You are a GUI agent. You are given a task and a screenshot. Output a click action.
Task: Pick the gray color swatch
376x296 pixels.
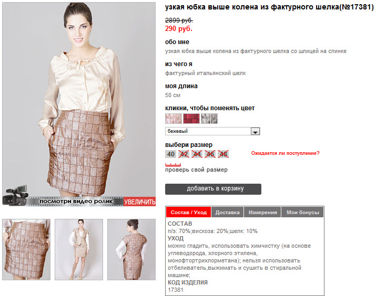[x=209, y=119]
